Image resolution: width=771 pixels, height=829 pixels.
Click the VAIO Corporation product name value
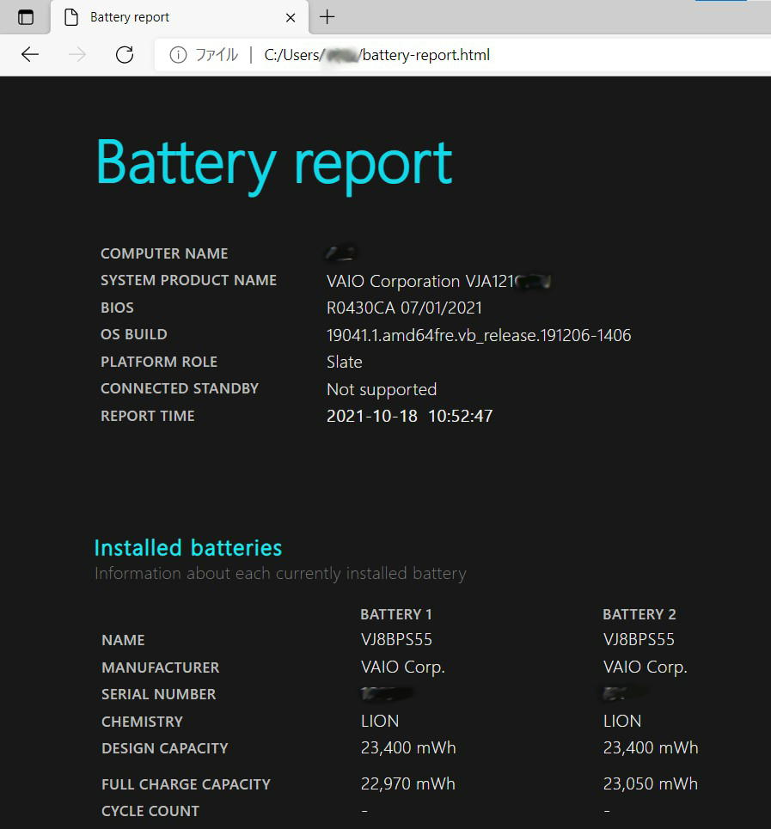pos(439,281)
